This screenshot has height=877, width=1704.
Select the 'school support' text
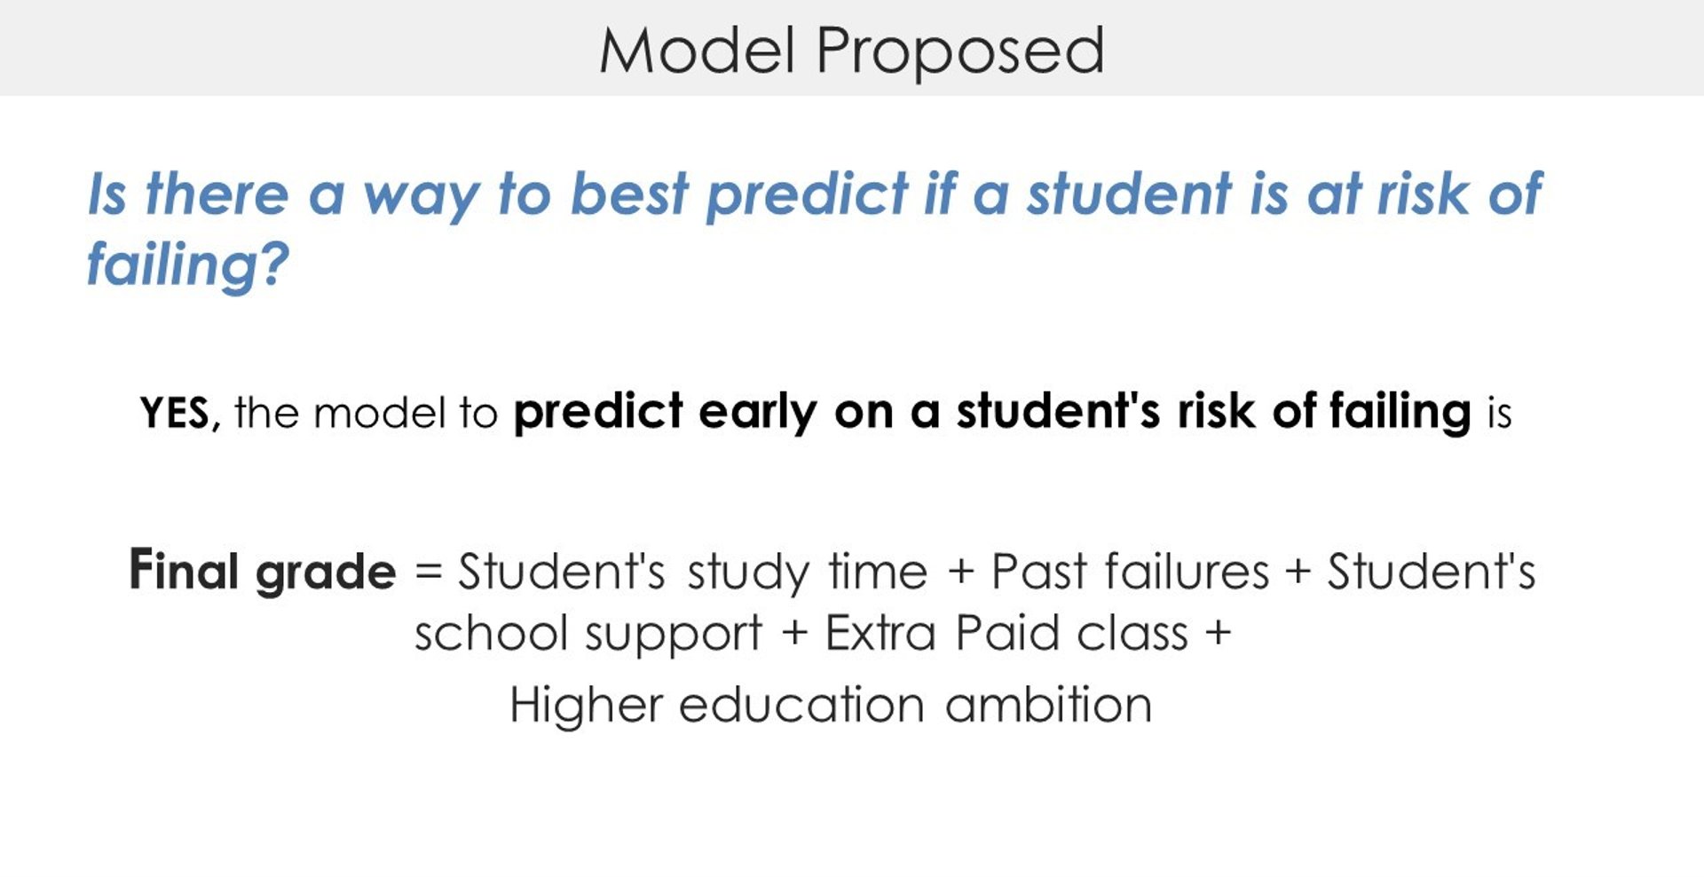[x=588, y=636]
